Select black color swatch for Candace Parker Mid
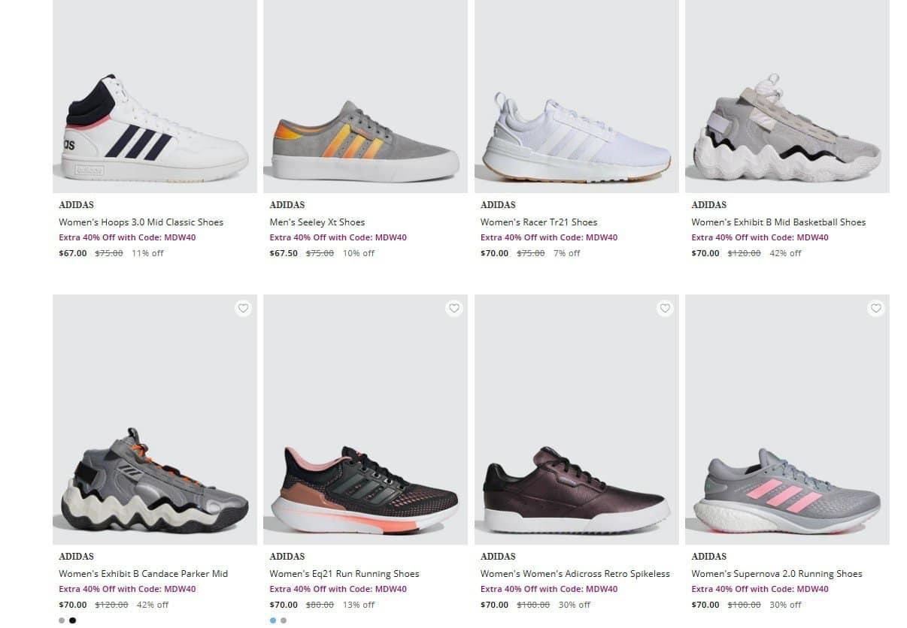The image size is (907, 628). click(73, 620)
